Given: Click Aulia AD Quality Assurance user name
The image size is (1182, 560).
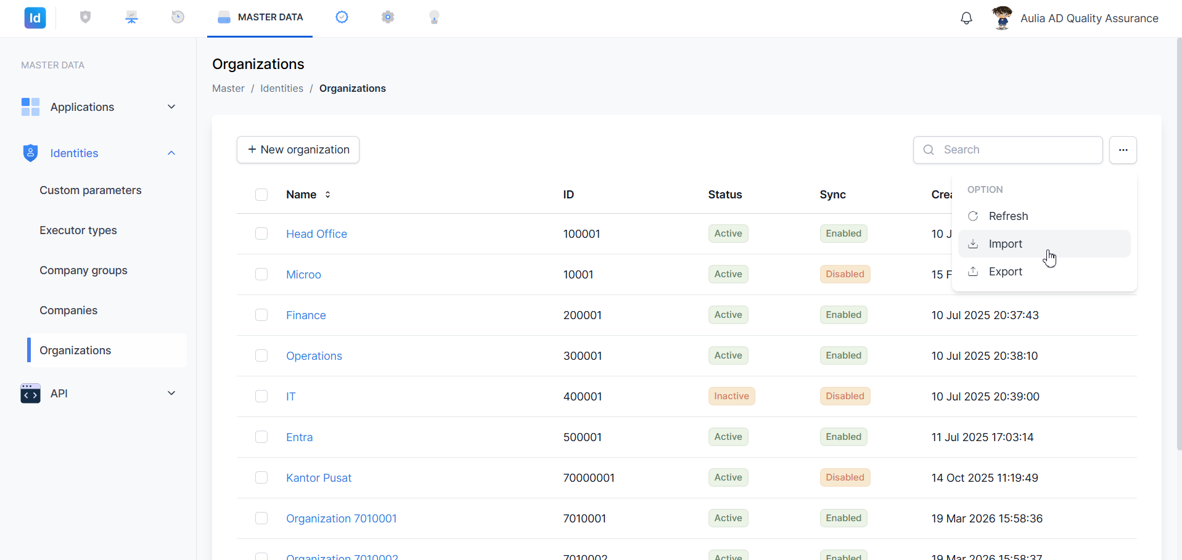Looking at the screenshot, I should 1089,18.
